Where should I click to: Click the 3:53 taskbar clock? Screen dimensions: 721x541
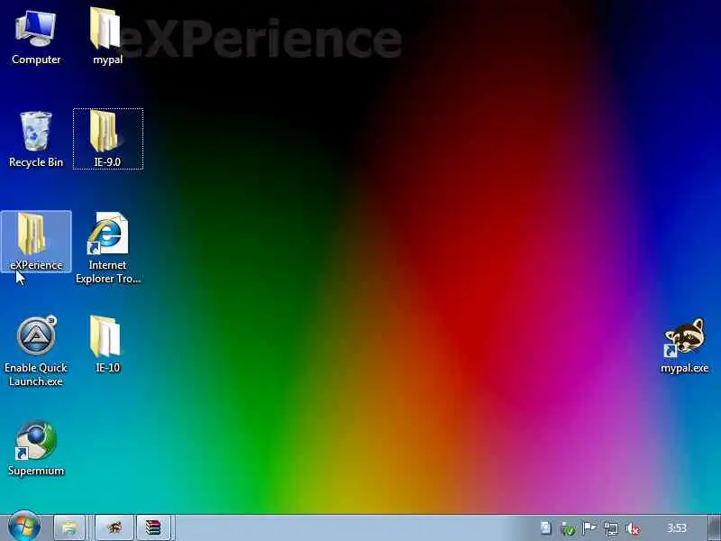pyautogui.click(x=677, y=528)
